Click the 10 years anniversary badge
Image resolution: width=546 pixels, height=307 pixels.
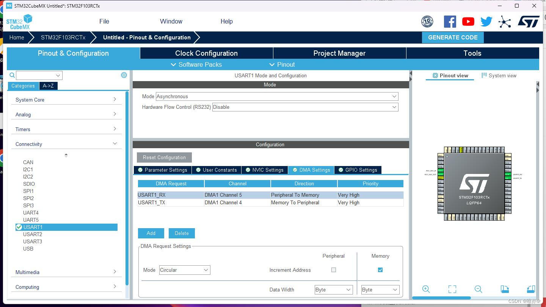click(427, 22)
